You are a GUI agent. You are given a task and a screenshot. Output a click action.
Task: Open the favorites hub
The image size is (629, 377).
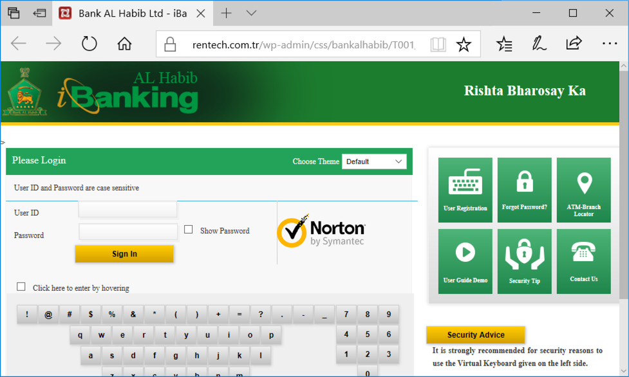(x=504, y=44)
